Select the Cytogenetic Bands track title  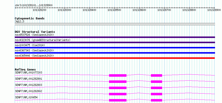click(x=30, y=18)
